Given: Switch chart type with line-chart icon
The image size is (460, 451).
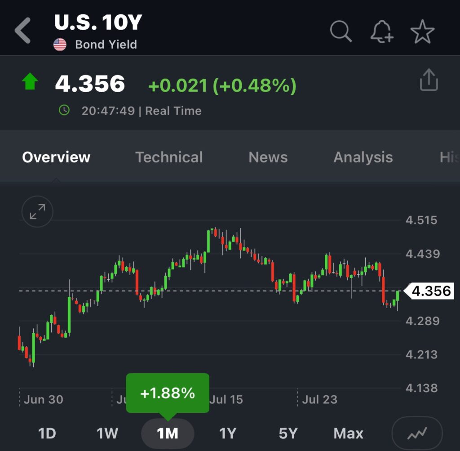Looking at the screenshot, I should point(417,433).
